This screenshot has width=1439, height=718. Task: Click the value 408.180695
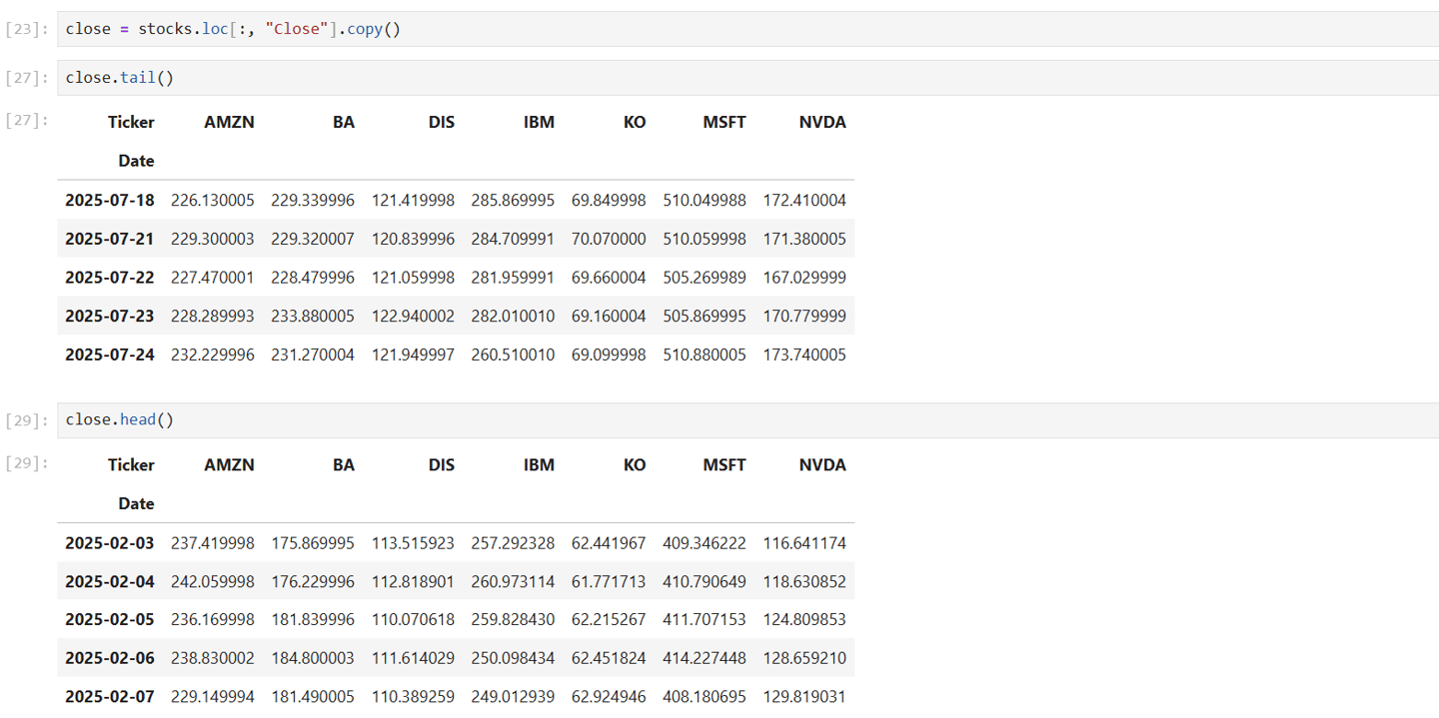[705, 696]
